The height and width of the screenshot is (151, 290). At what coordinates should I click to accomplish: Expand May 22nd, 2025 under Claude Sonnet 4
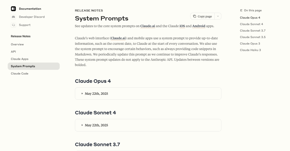96,125
